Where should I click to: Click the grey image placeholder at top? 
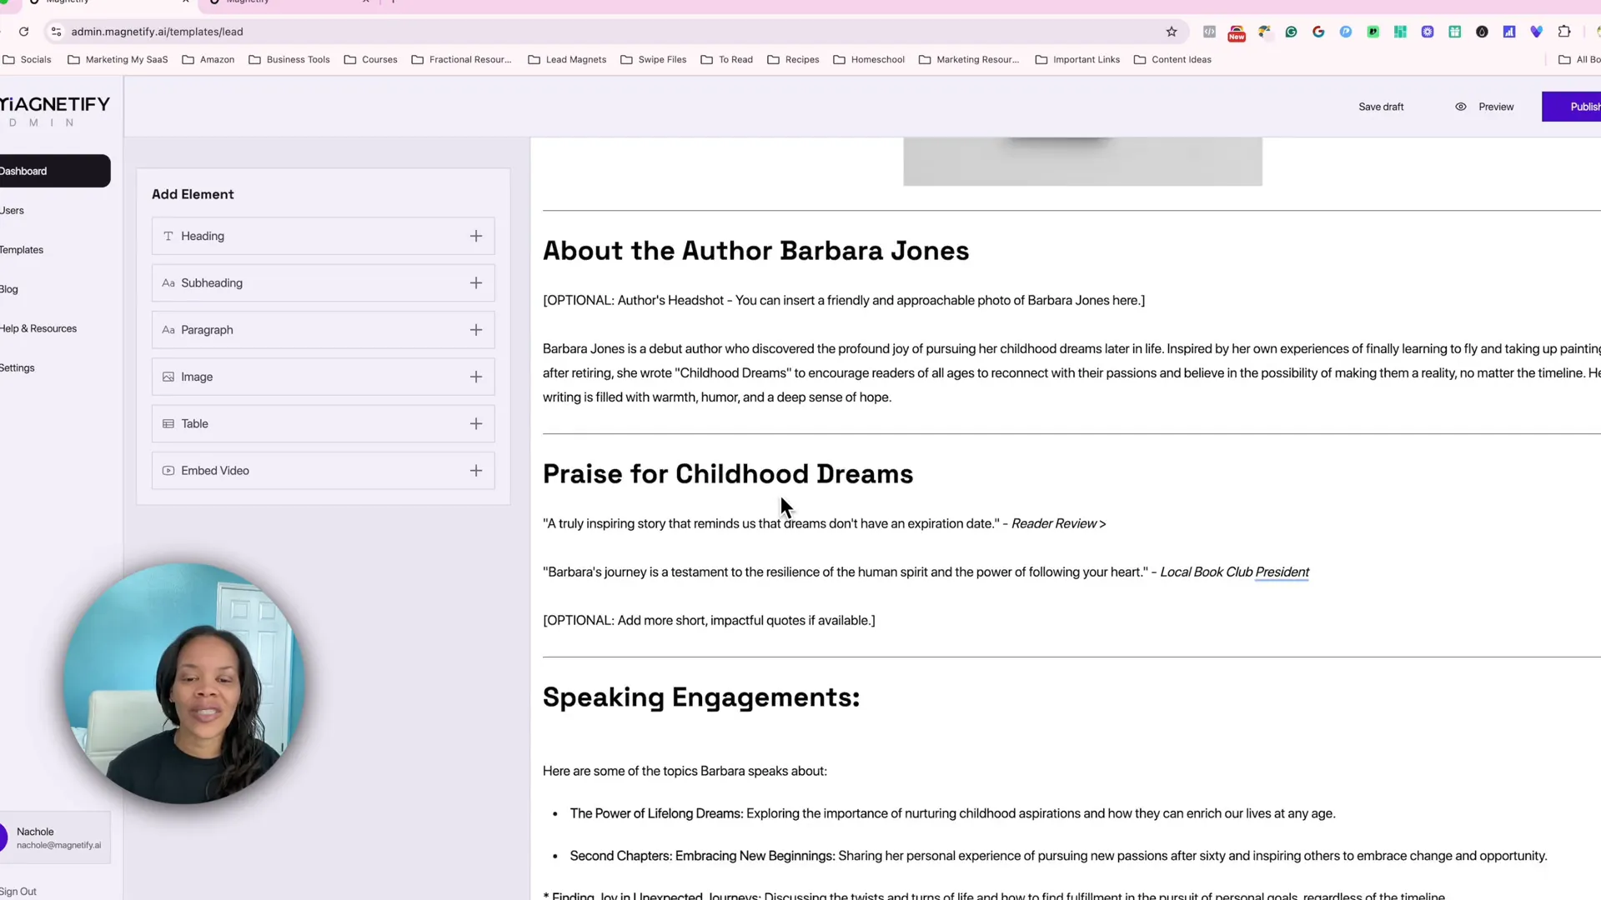click(x=1082, y=162)
